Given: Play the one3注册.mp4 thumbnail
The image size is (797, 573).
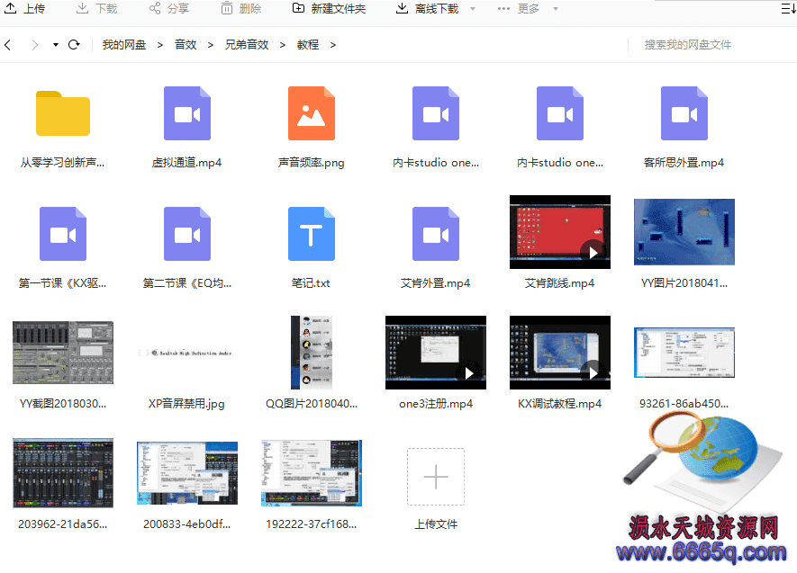Looking at the screenshot, I should click(x=436, y=353).
